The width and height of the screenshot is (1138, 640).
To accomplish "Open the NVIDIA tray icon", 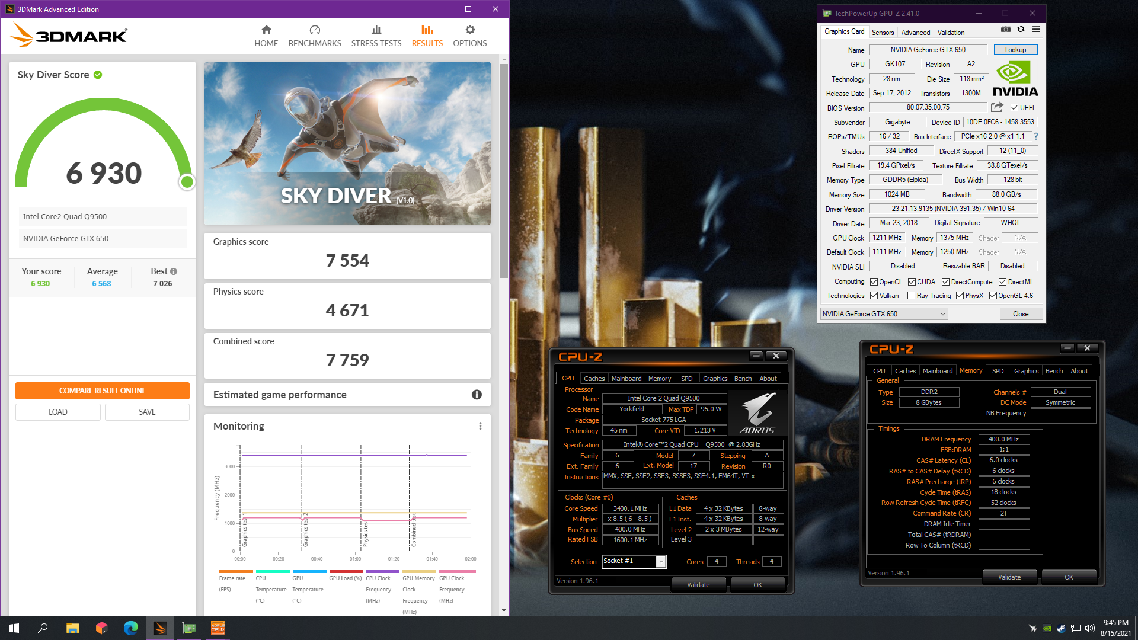I will pos(1047,628).
